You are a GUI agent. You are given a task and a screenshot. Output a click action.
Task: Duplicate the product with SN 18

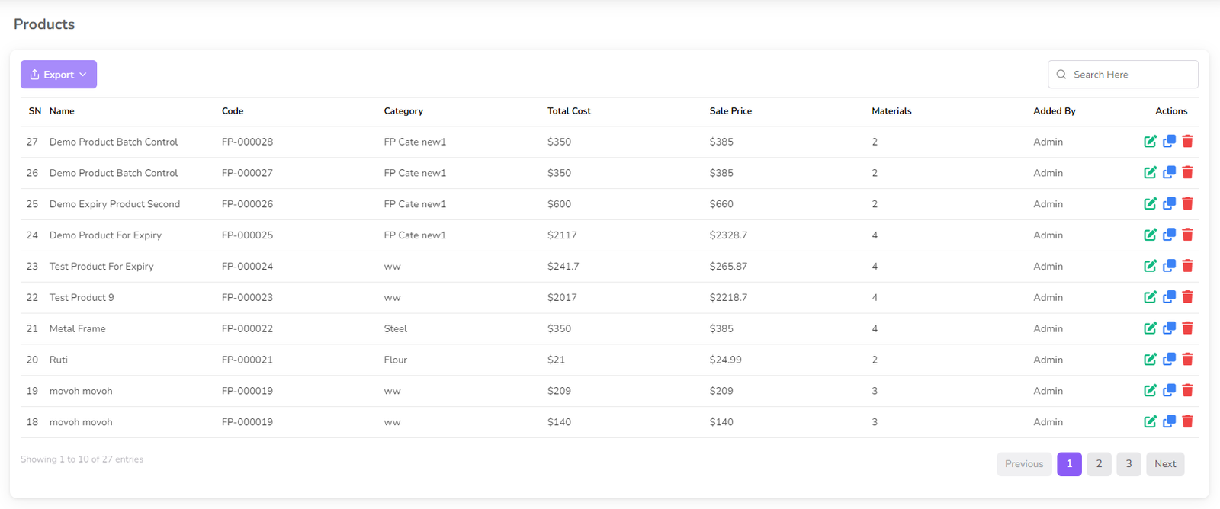point(1169,422)
